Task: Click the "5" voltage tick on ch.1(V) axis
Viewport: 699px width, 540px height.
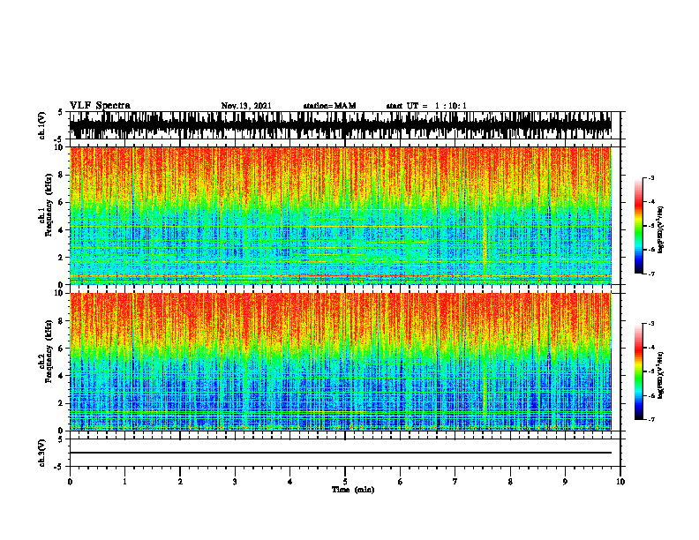Action: point(61,112)
